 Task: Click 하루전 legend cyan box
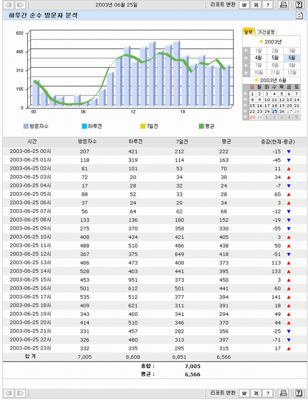pyautogui.click(x=84, y=126)
